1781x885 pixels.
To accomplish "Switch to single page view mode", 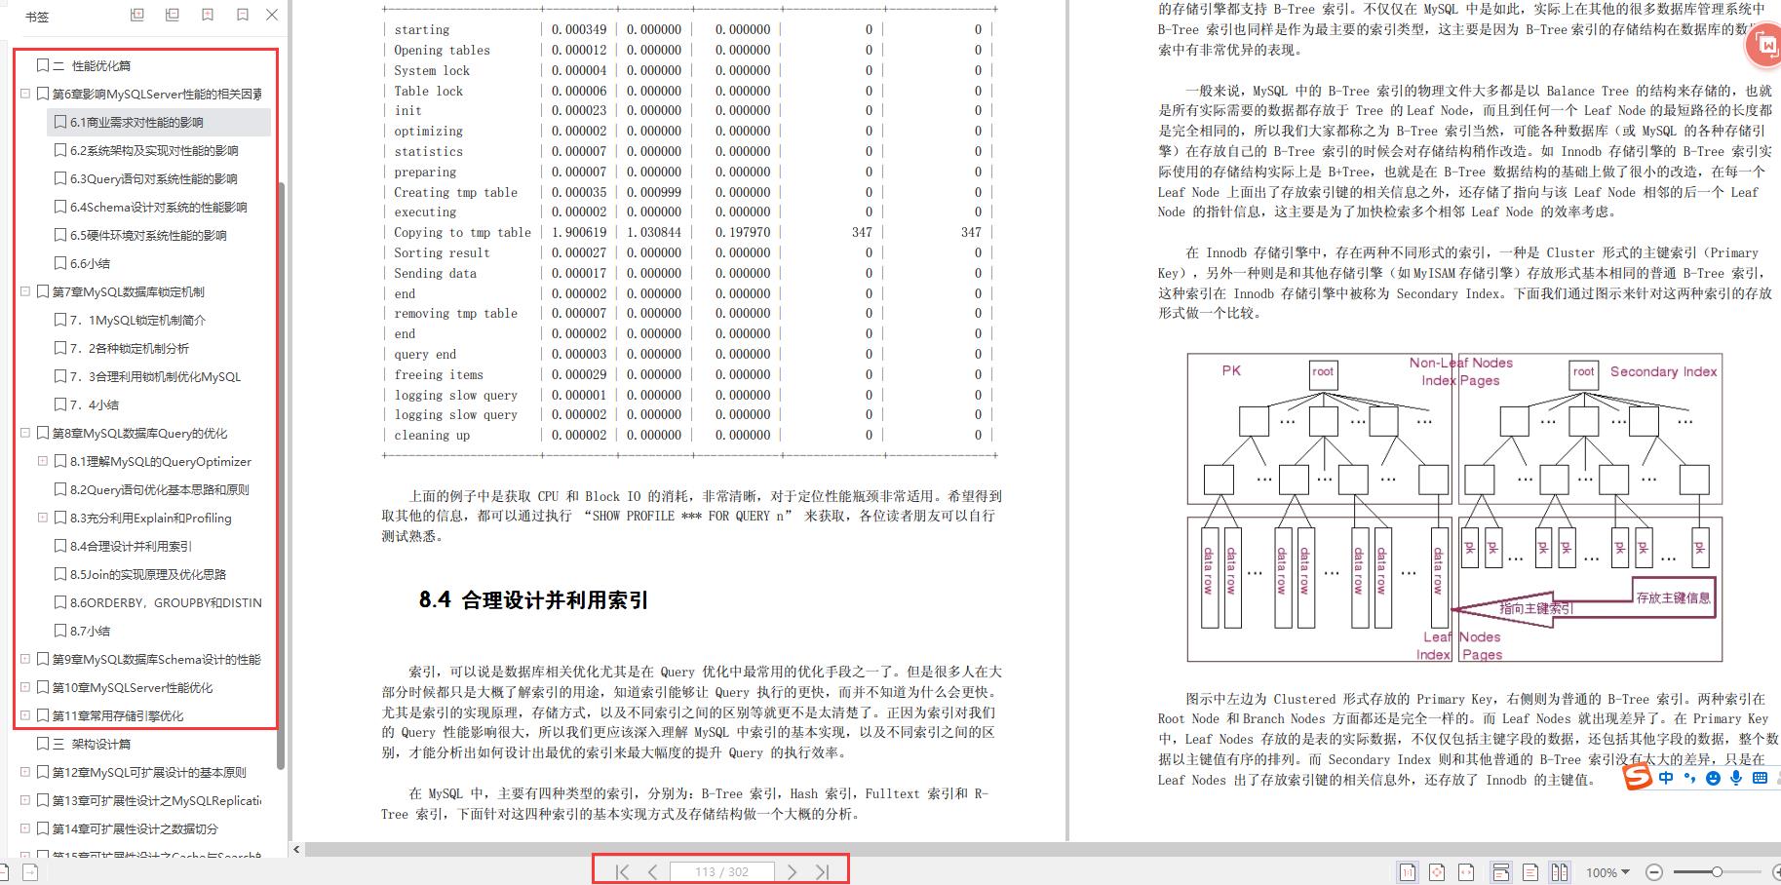I will click(1530, 872).
